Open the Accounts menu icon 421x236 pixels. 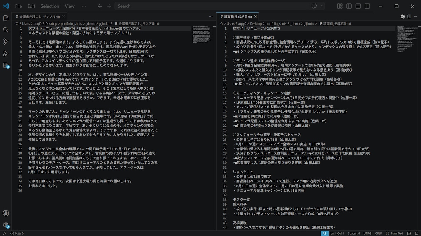pos(6,213)
